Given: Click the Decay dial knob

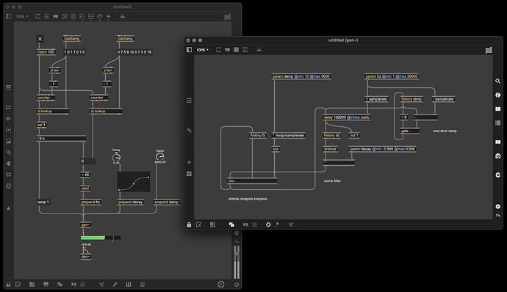Looking at the screenshot, I should pos(116,157).
